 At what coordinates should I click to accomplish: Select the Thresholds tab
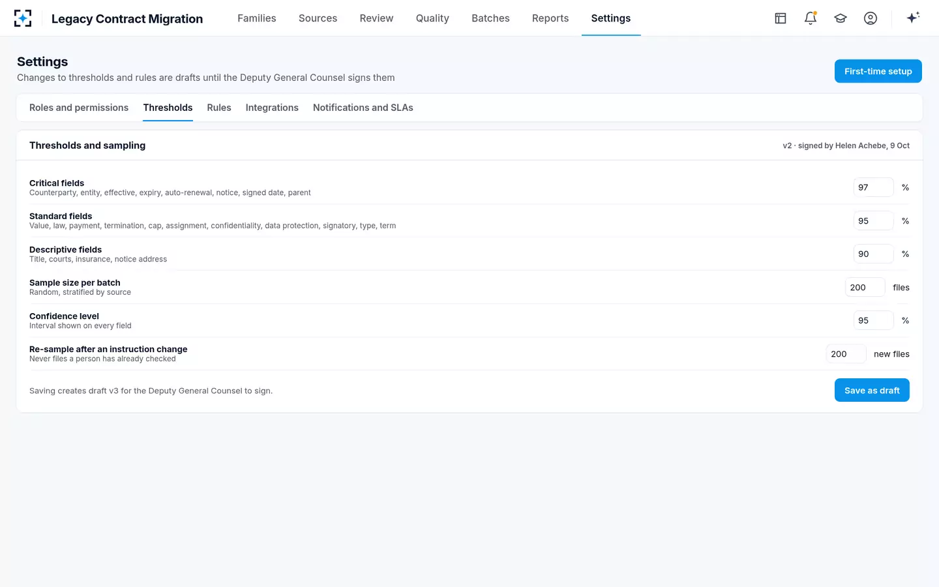tap(168, 108)
